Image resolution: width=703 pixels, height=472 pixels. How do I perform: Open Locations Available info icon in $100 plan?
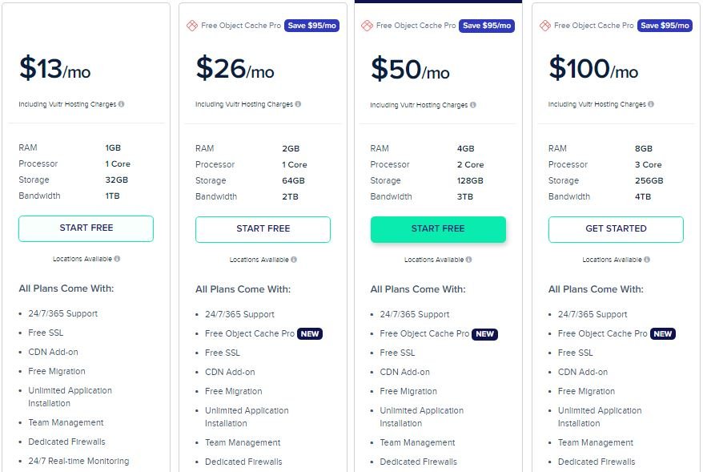646,260
